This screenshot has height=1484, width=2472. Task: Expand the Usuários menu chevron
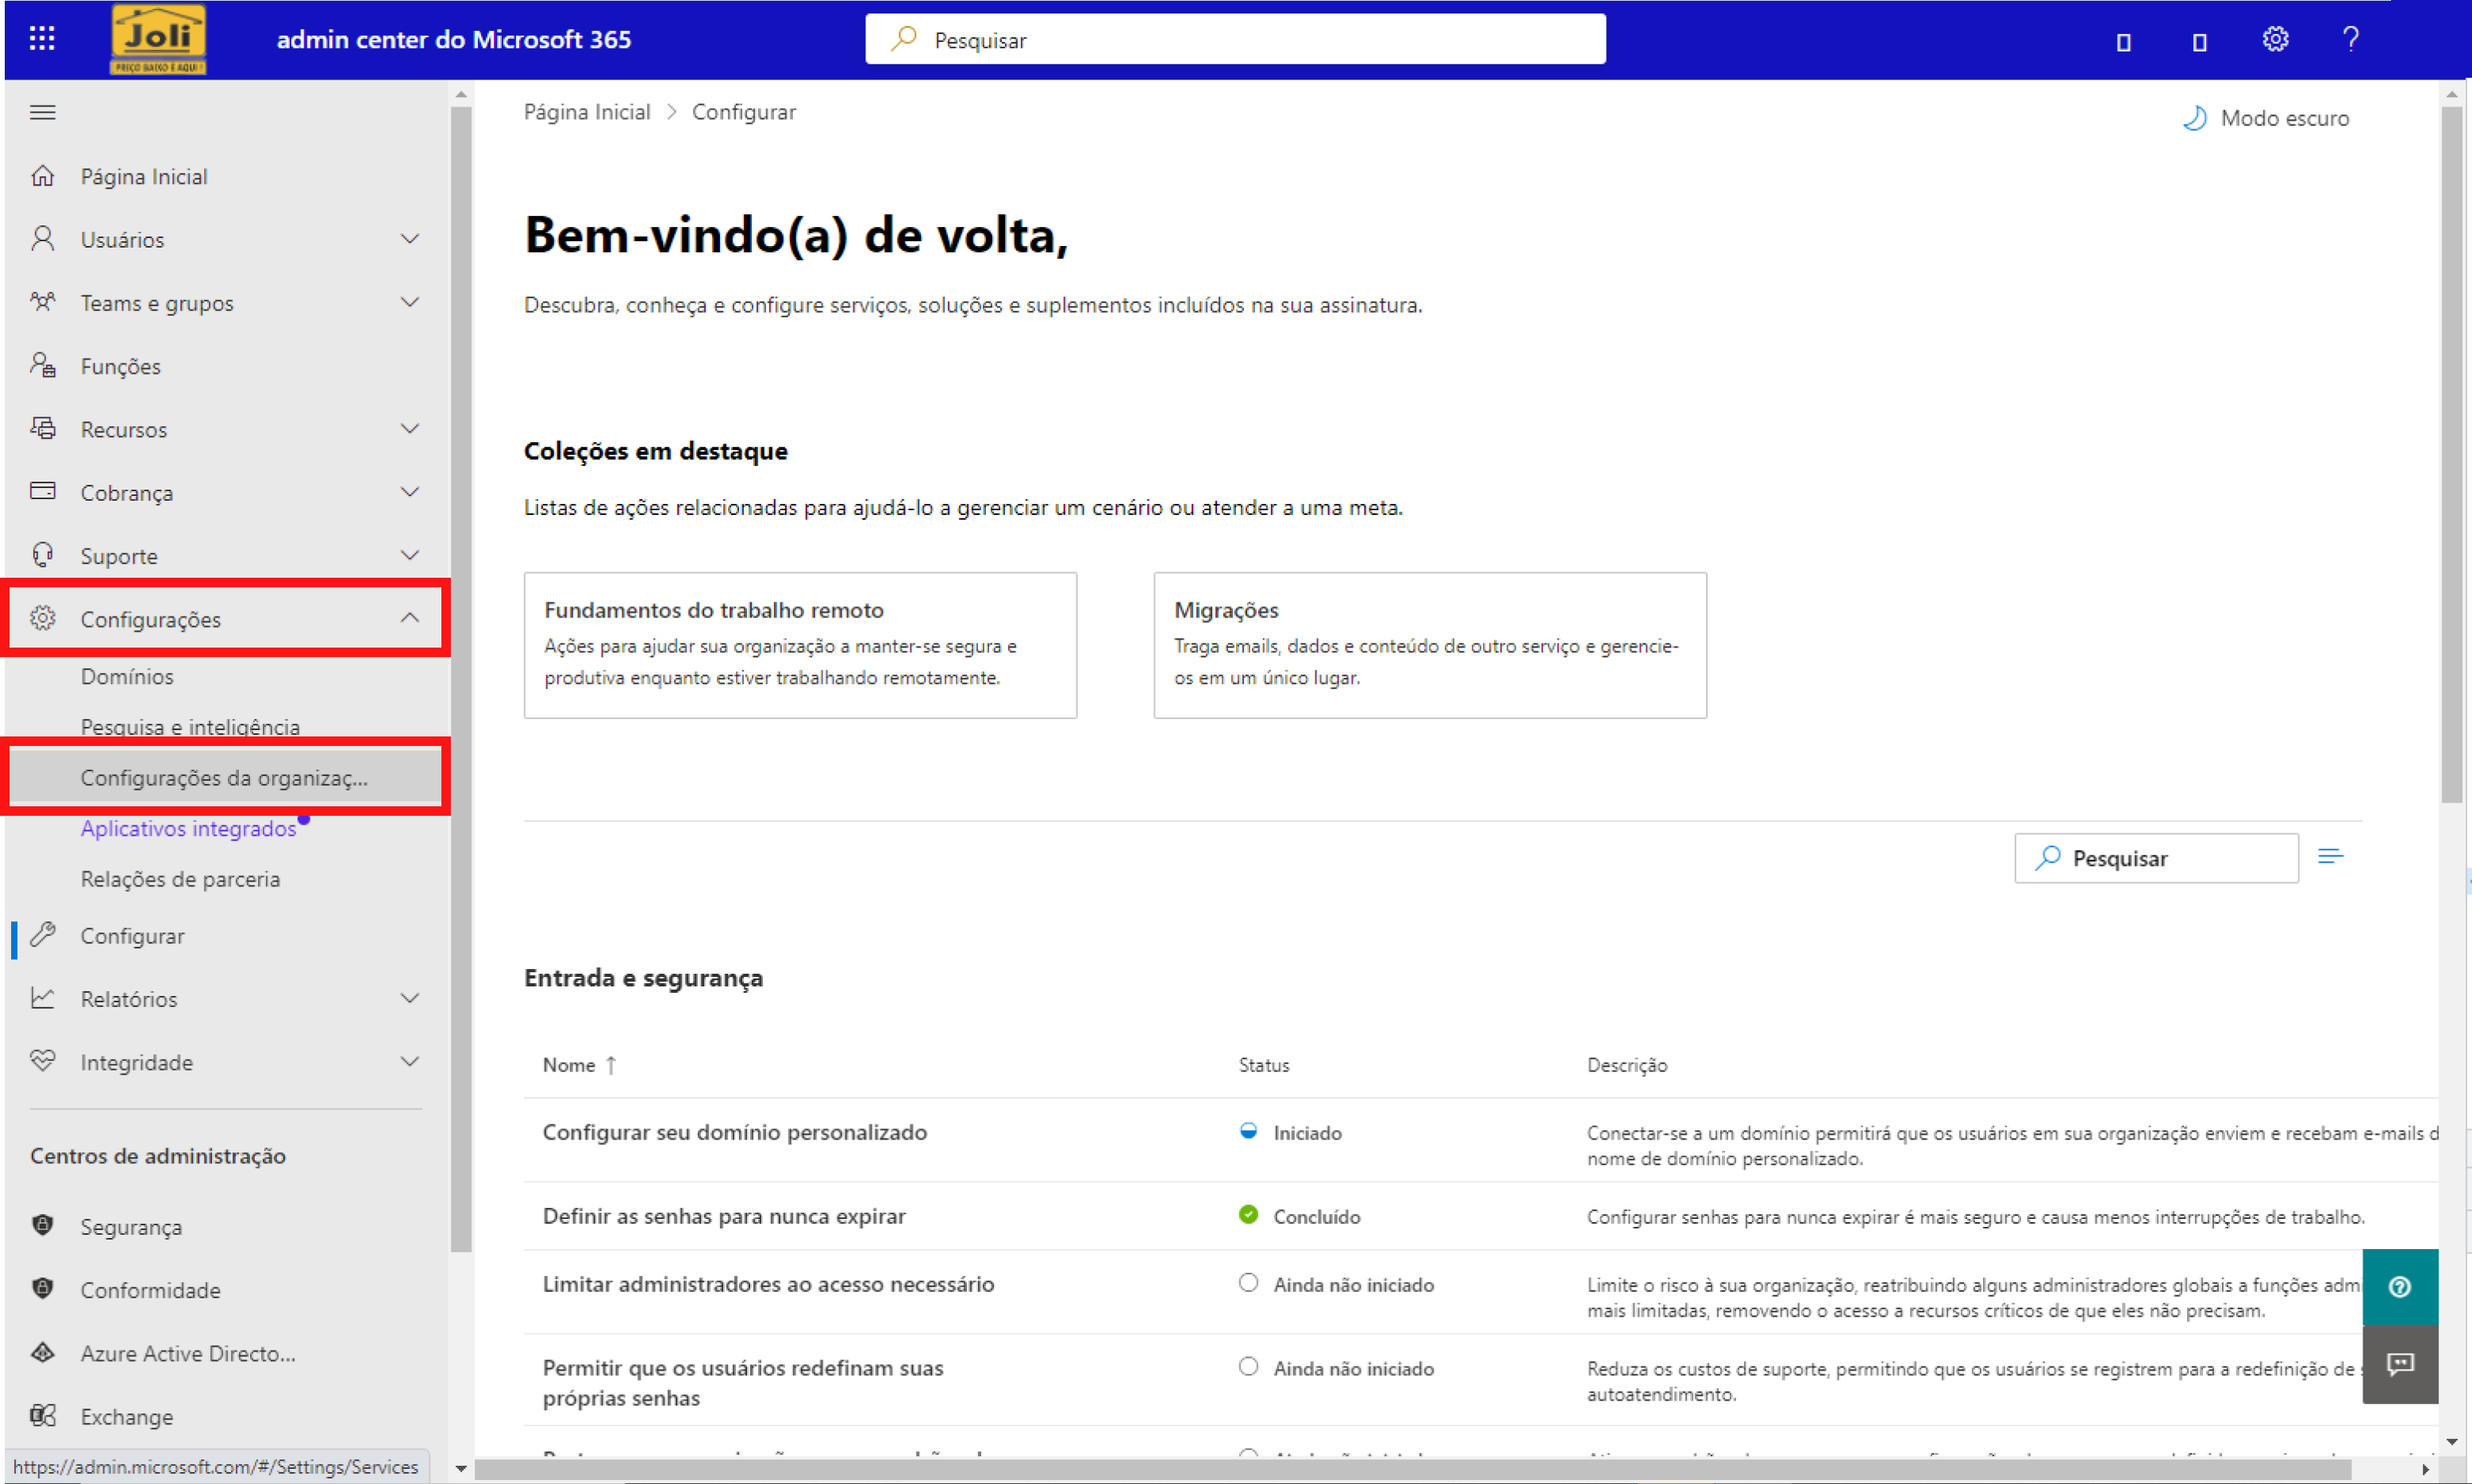tap(409, 239)
